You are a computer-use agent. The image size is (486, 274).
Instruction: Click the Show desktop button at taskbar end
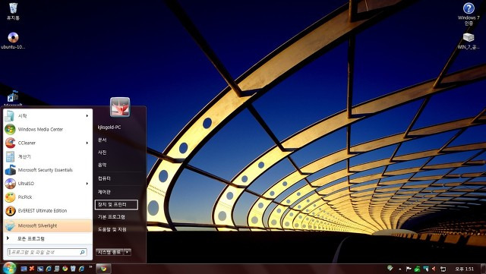point(483,269)
